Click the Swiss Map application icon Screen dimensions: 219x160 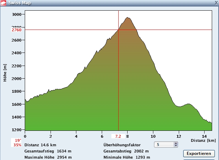(x=4, y=3)
